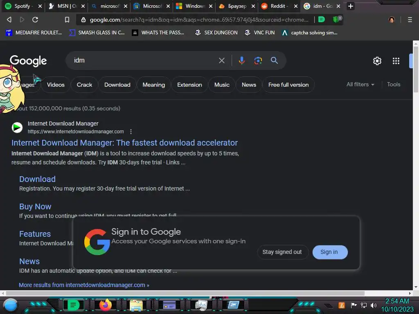The height and width of the screenshot is (314, 419).
Task: Expand the All filters dropdown
Action: 360,84
